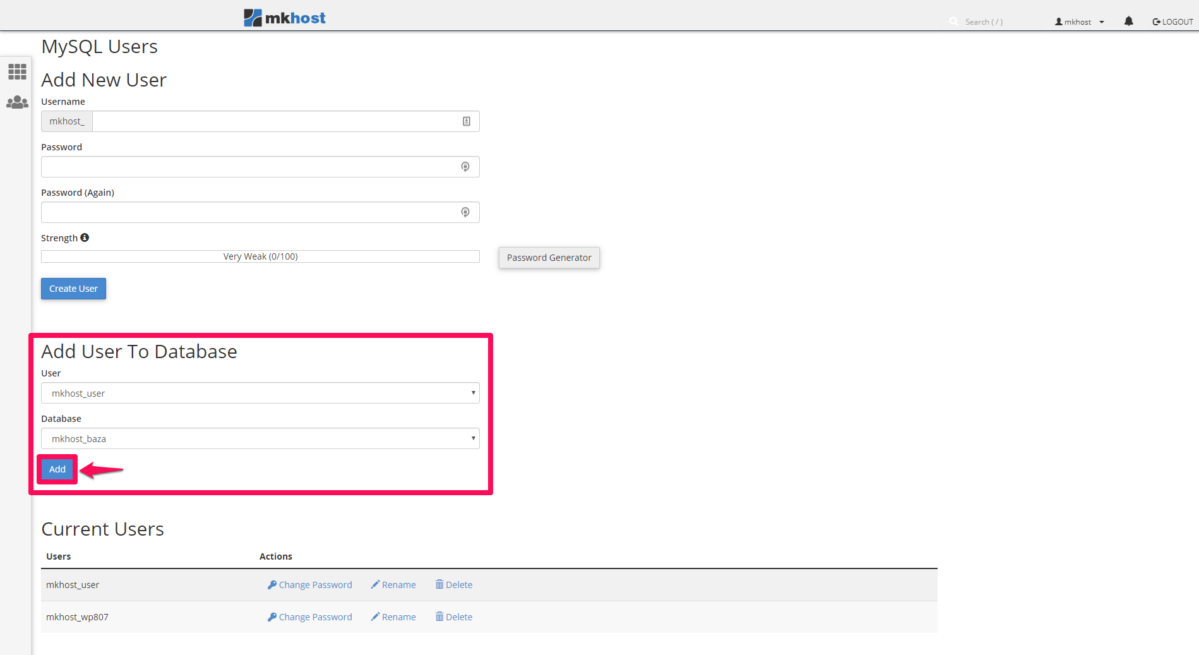Delete the mkhost_user user
The image size is (1199, 655).
click(454, 585)
